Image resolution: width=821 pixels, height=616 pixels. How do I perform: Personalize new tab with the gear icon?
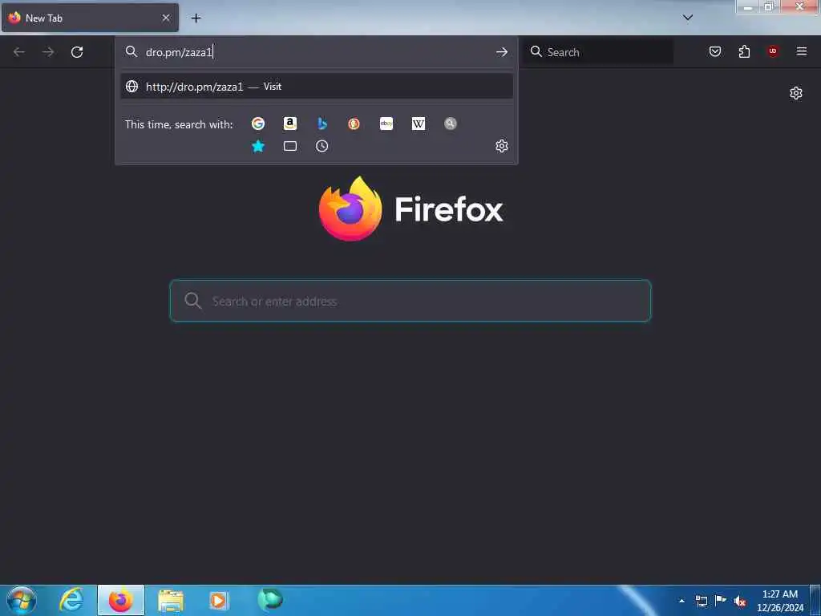[x=796, y=93]
